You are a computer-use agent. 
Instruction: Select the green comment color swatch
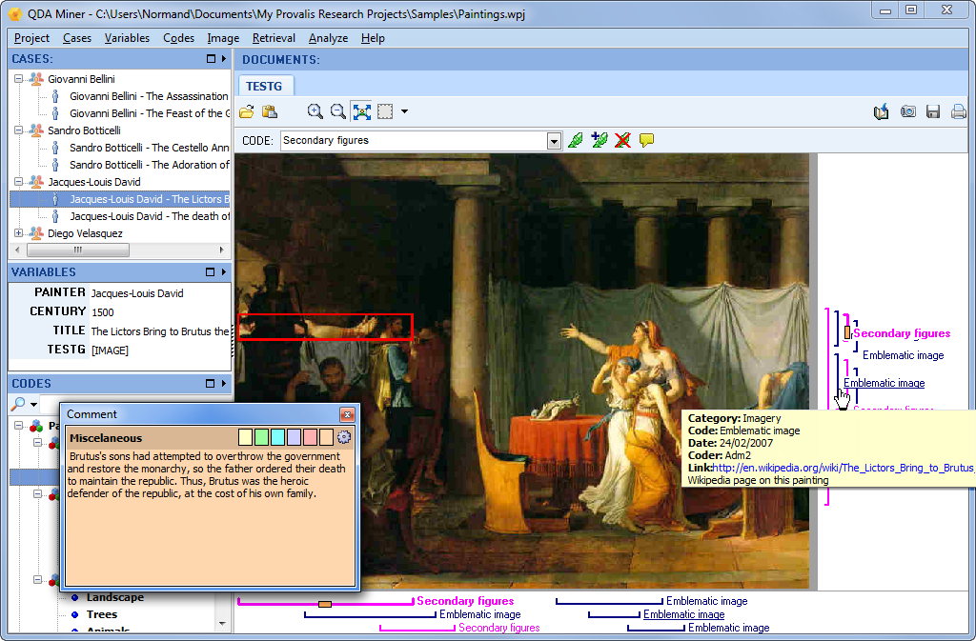pos(261,438)
